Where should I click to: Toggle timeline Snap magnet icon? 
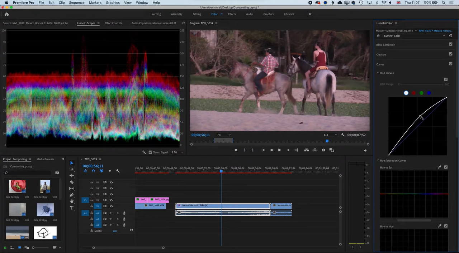[93, 171]
